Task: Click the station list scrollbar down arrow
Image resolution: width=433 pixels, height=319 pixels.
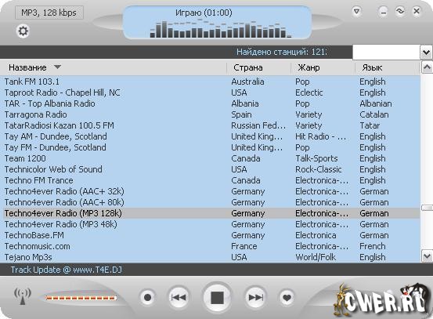Action: (427, 256)
